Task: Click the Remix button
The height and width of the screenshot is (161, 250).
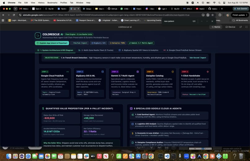Action: coord(216,27)
